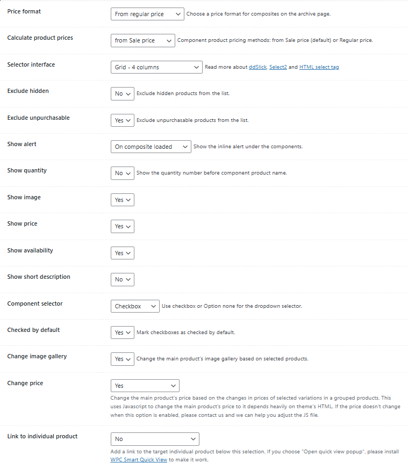Screen dimensions: 408x470
Task: Change the Exclude hidden setting
Action: point(123,94)
